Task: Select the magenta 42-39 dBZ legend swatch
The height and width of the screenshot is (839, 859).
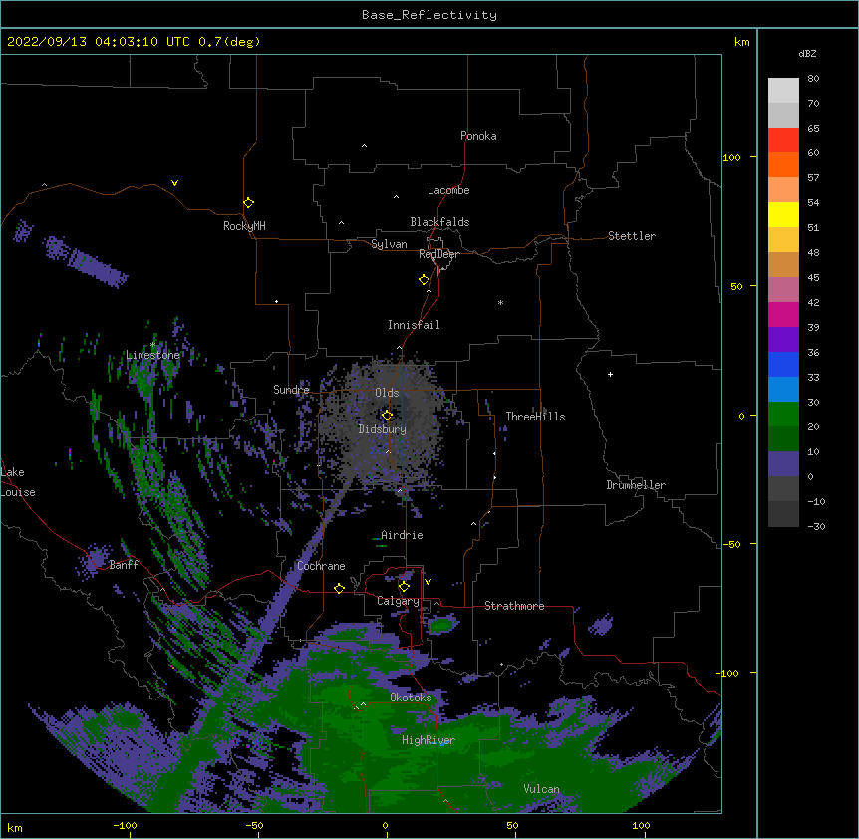Action: pyautogui.click(x=783, y=314)
